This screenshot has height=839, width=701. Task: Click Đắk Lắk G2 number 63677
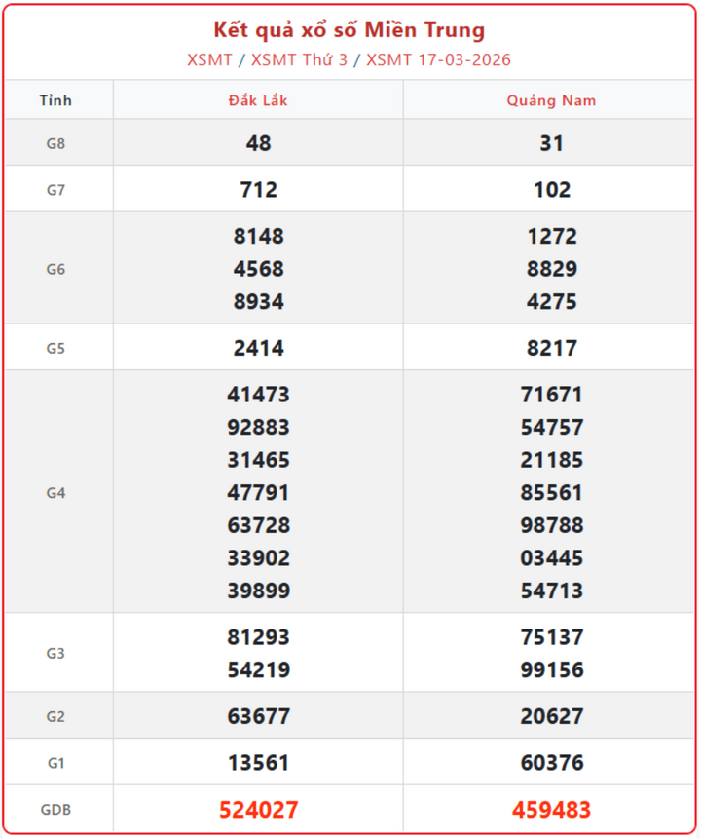pos(258,717)
